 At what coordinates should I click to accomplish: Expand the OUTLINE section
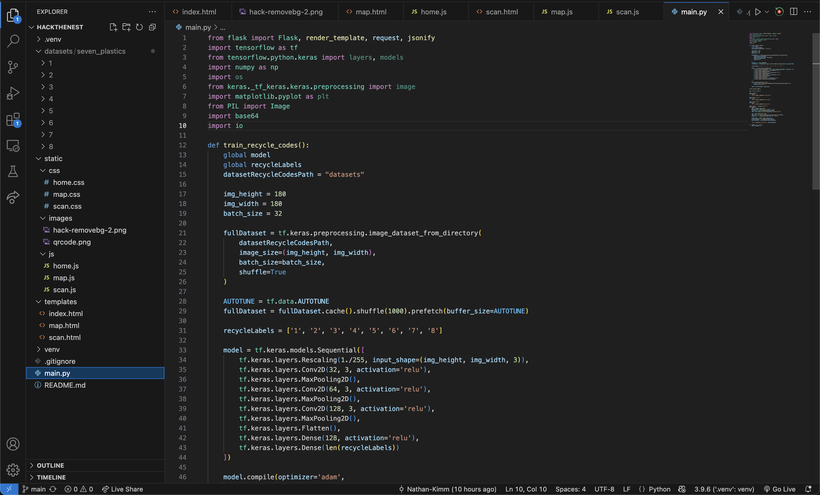[x=50, y=465]
